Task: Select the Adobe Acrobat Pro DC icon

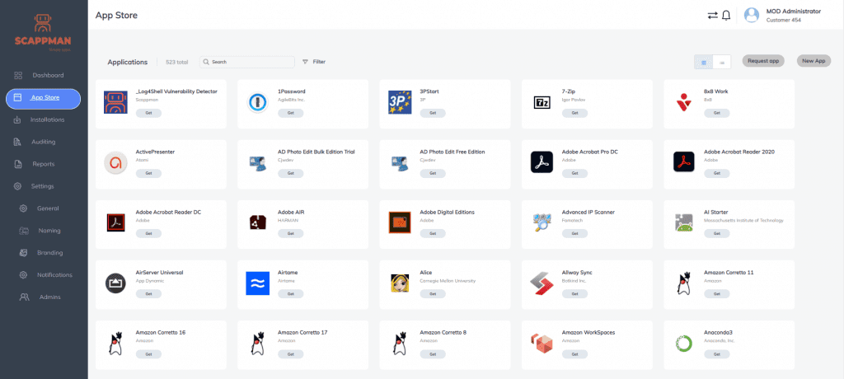Action: point(542,162)
